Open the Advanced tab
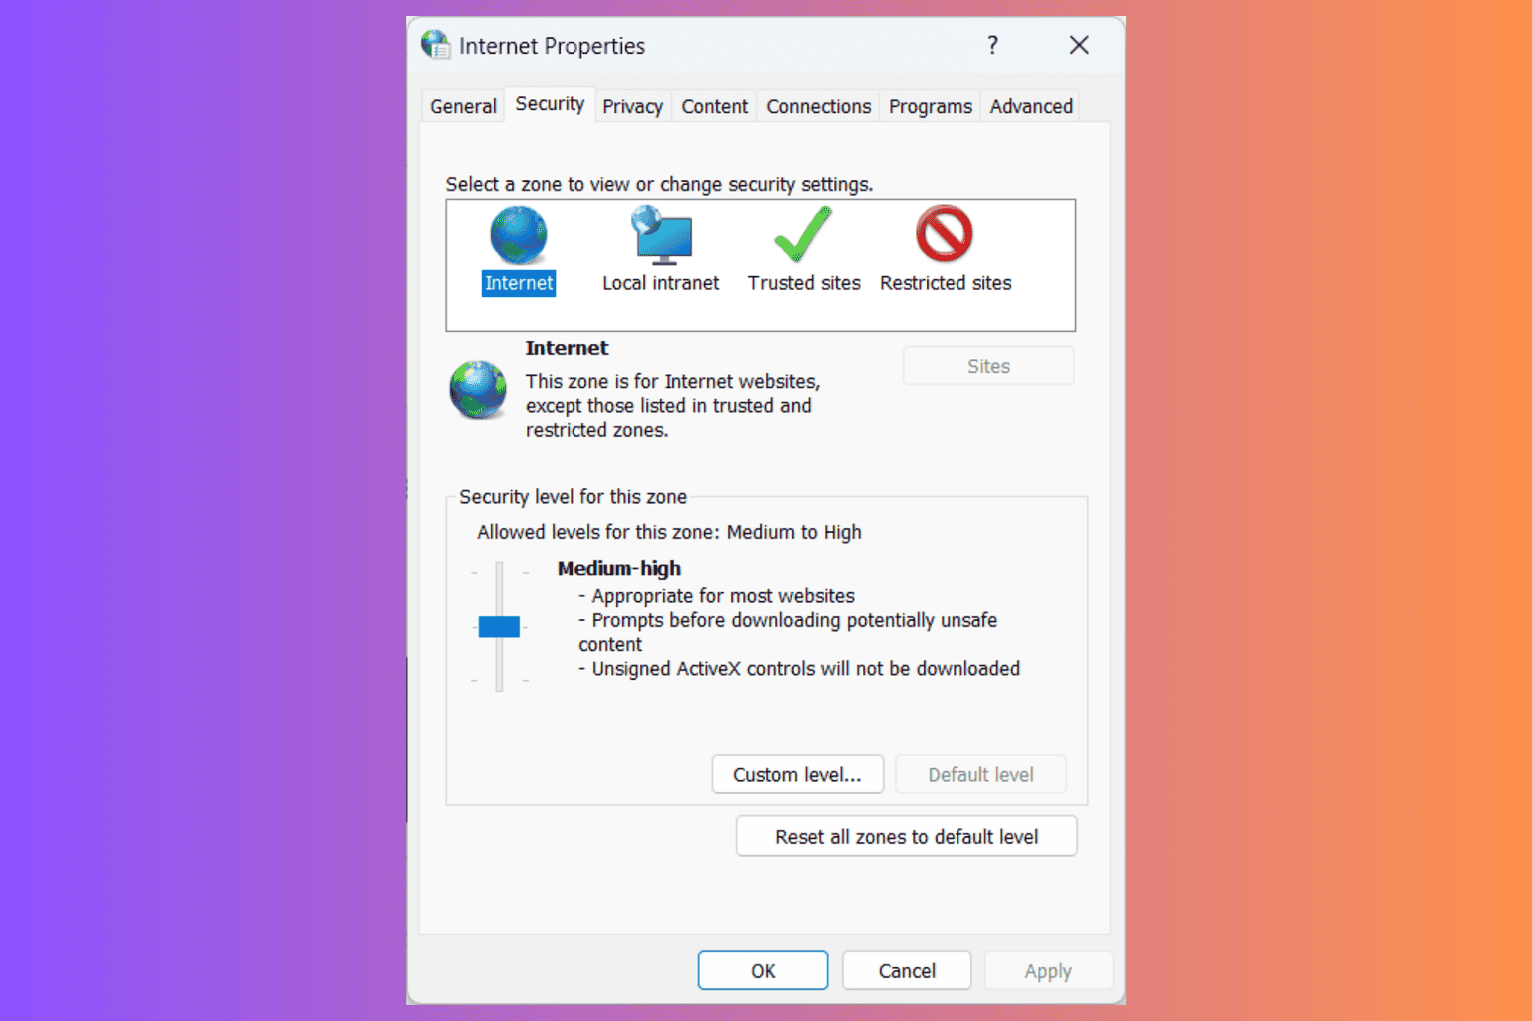The width and height of the screenshot is (1532, 1021). click(1031, 106)
